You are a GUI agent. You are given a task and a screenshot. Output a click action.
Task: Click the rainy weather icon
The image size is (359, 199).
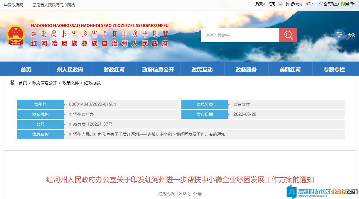280,4
